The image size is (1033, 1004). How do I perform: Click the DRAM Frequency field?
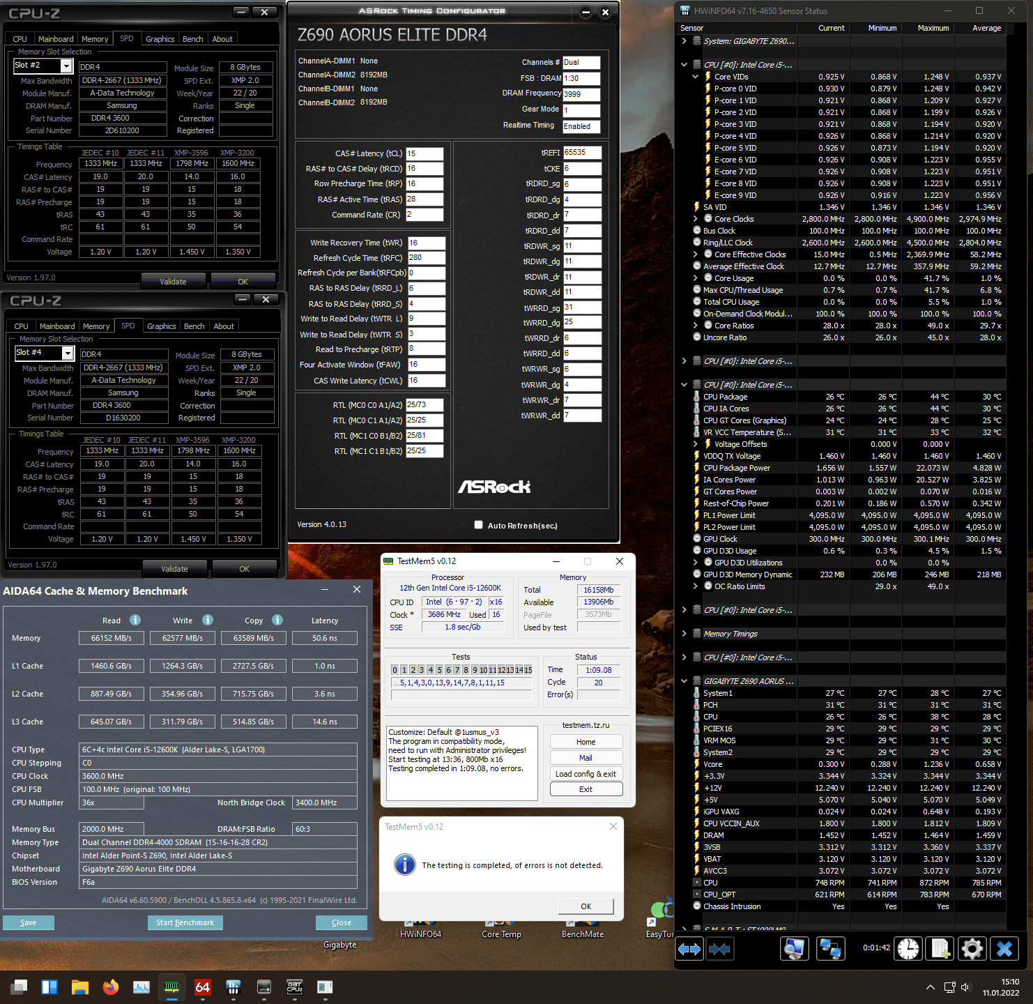tap(581, 94)
